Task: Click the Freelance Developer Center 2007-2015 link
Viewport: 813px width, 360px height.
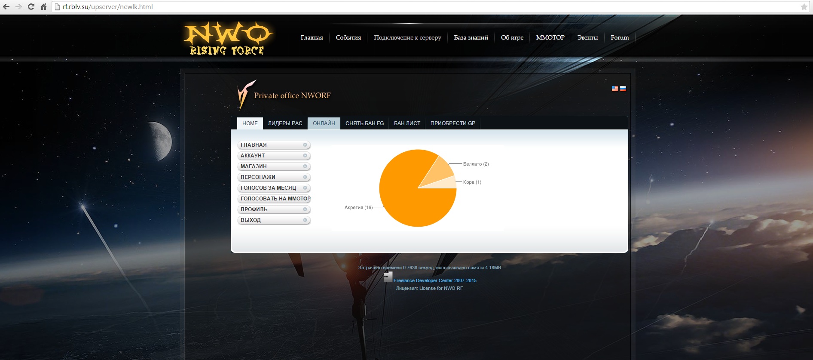Action: [x=435, y=280]
